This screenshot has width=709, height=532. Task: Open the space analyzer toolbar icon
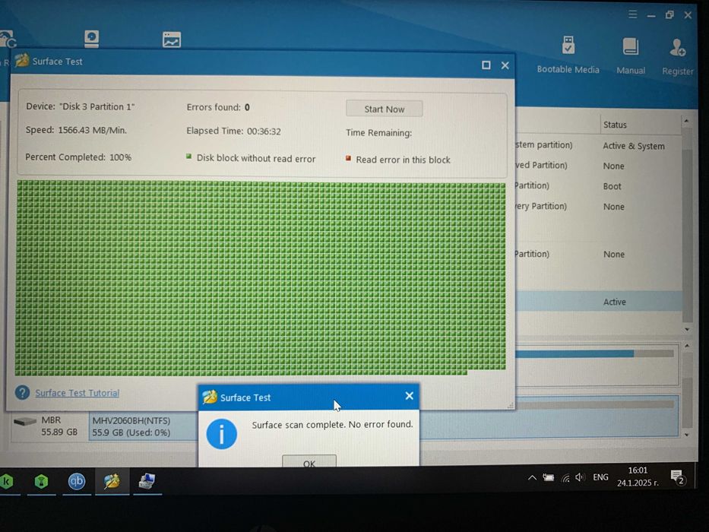tap(172, 40)
